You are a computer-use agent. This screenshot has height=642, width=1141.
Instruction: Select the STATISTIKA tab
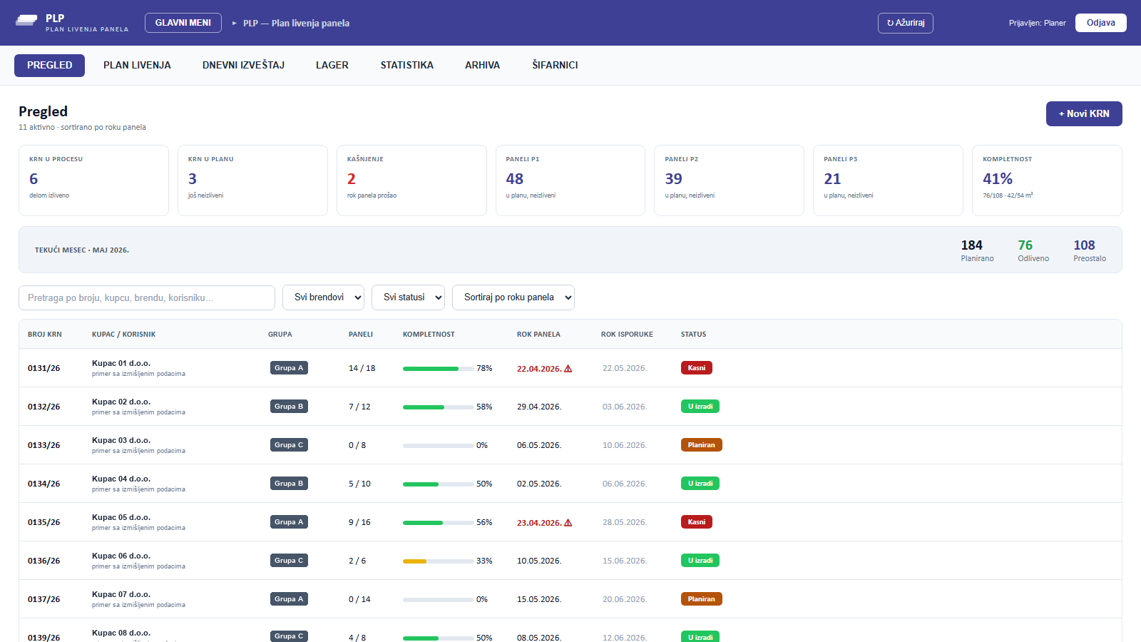(407, 66)
